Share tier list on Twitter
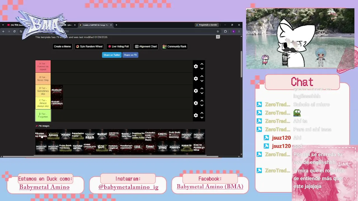The height and width of the screenshot is (201, 358). [112, 55]
